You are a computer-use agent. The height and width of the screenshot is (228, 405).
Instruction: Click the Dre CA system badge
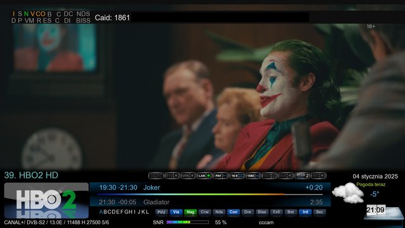[247, 212]
